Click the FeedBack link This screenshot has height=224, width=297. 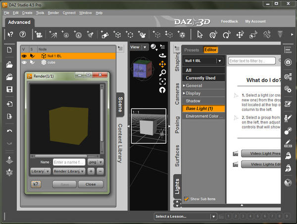[x=229, y=21]
